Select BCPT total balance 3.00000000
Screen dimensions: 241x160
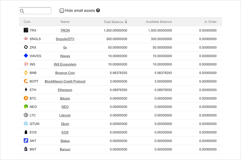coord(118,81)
